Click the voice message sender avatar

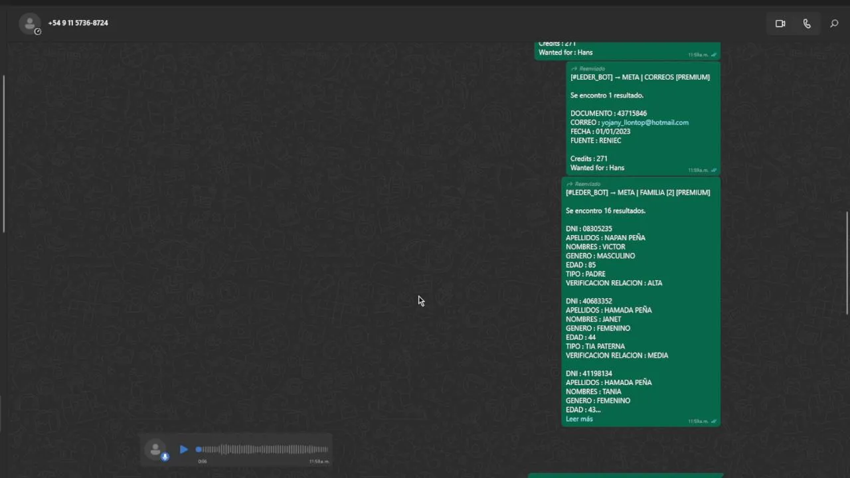click(x=156, y=449)
